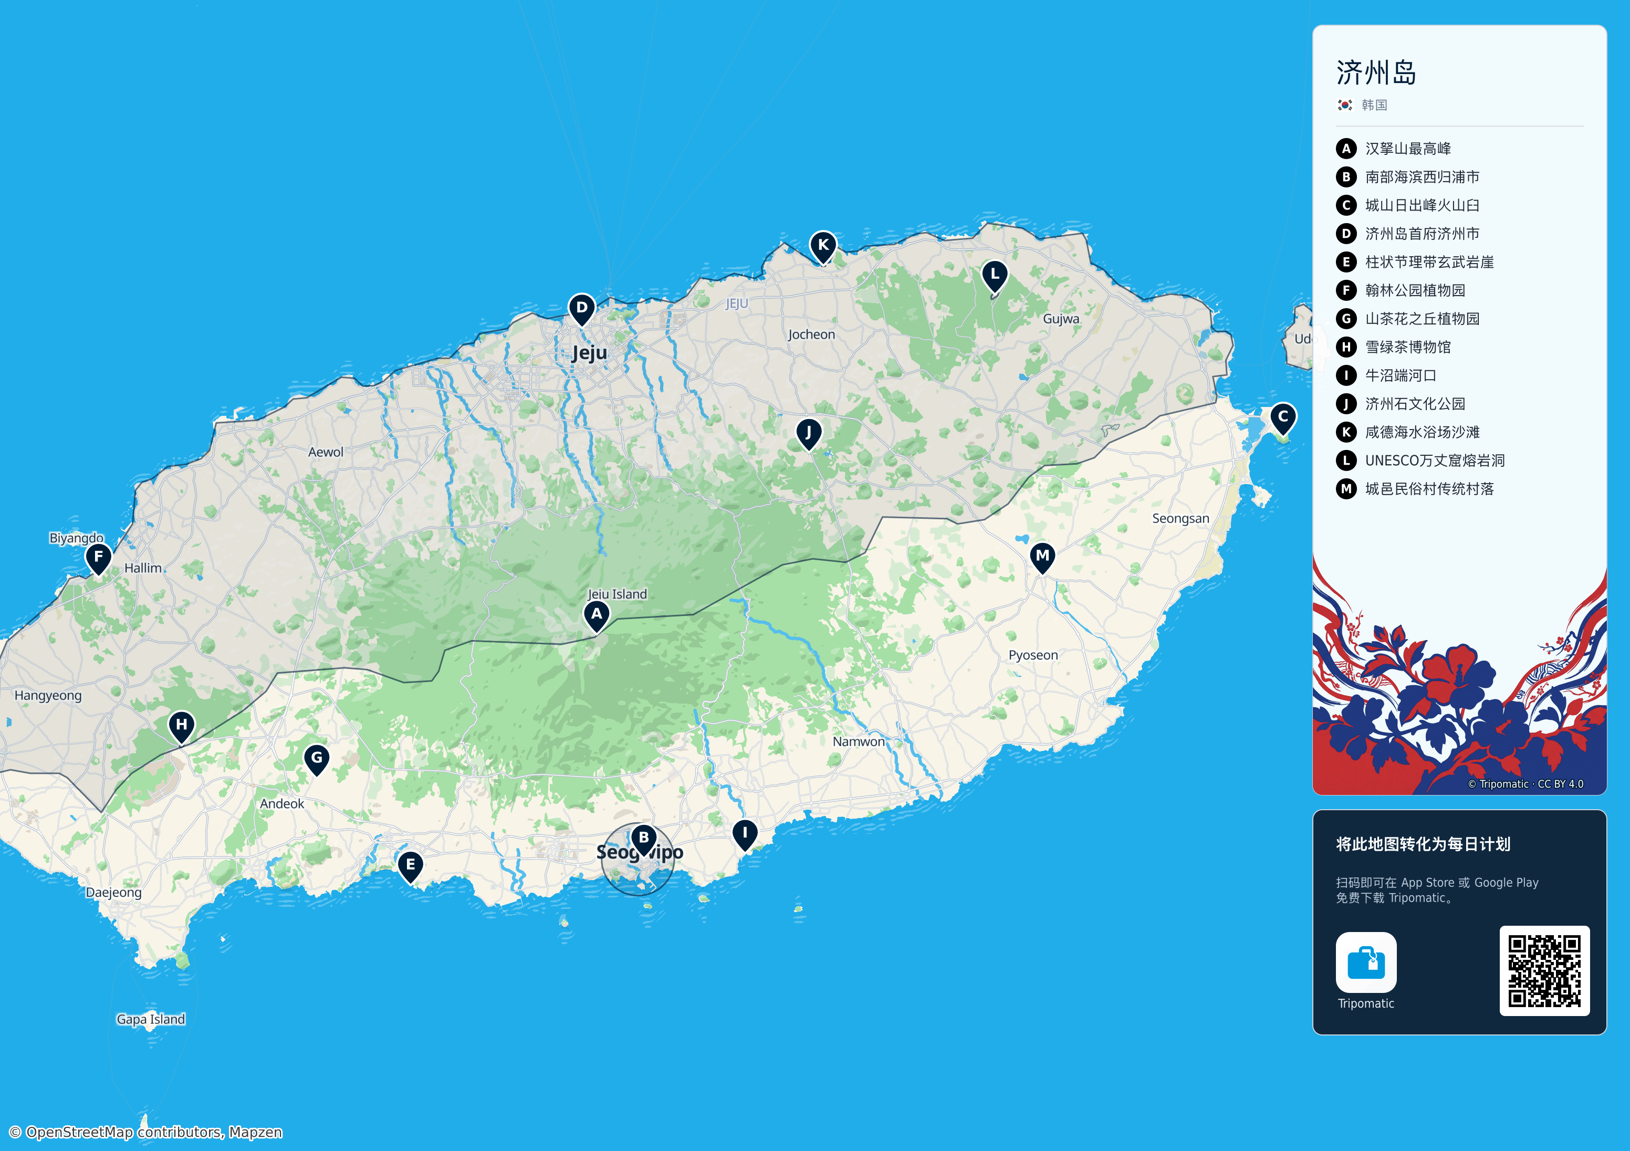Click the Tripomatic suitcase app icon
1630x1151 pixels.
pos(1366,962)
